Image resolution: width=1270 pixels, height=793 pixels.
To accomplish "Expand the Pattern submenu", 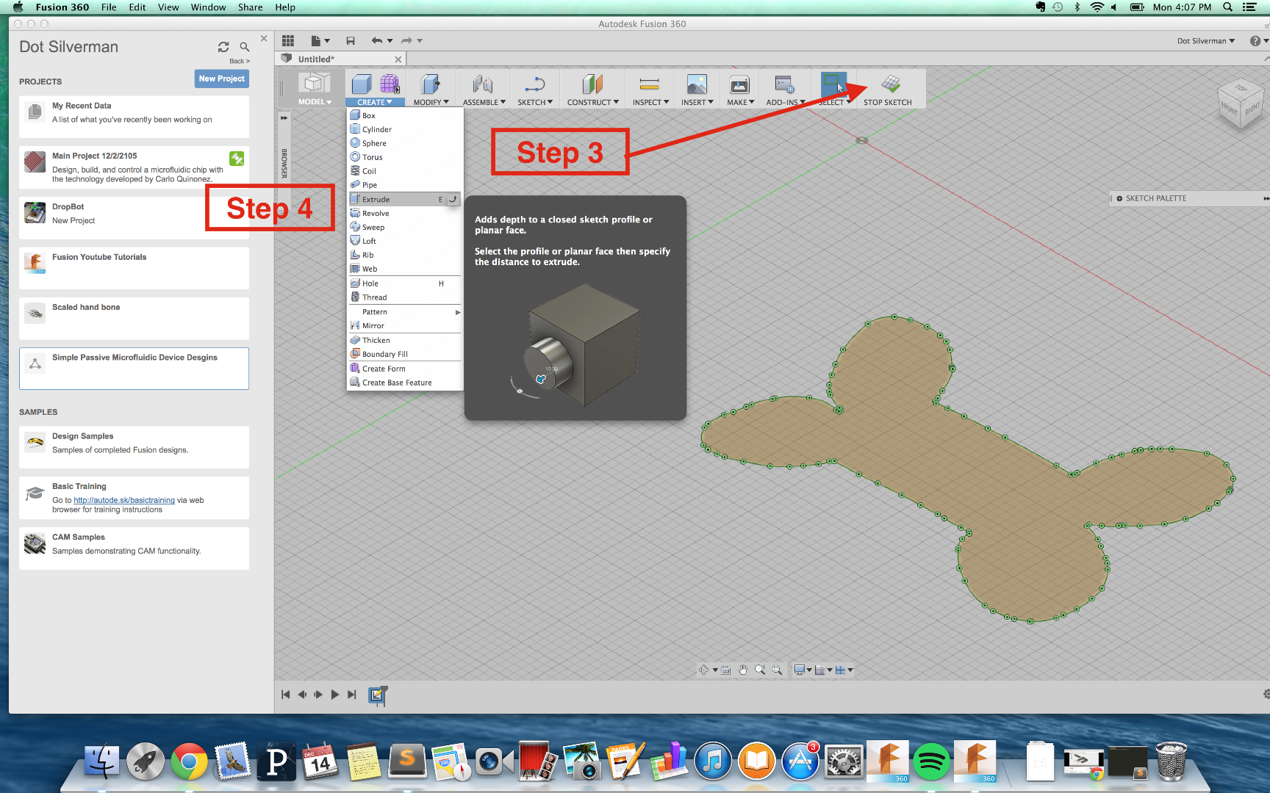I will pos(405,312).
